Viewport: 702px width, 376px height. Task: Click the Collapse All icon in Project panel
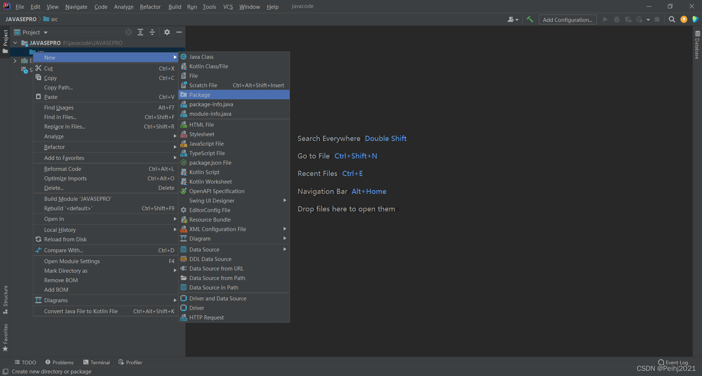tap(152, 32)
